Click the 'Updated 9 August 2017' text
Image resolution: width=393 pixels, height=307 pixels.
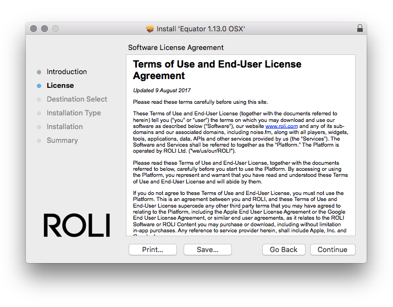(x=162, y=91)
